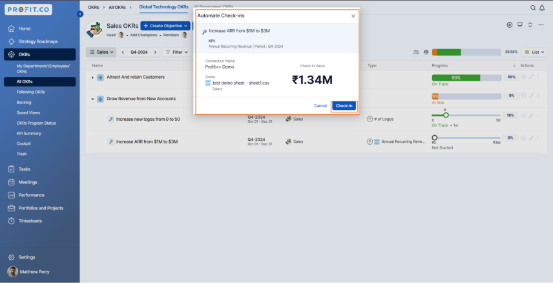
Task: Click the Increase new logos progress slider handle
Action: 446,115
